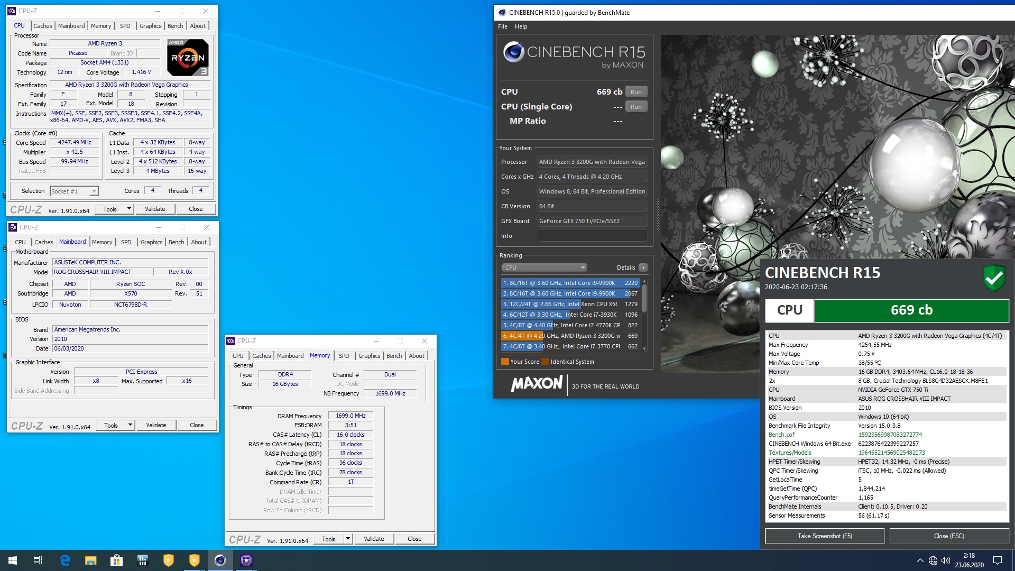Image resolution: width=1015 pixels, height=571 pixels.
Task: Click Close button in Memory CPU-Z window
Action: 414,539
